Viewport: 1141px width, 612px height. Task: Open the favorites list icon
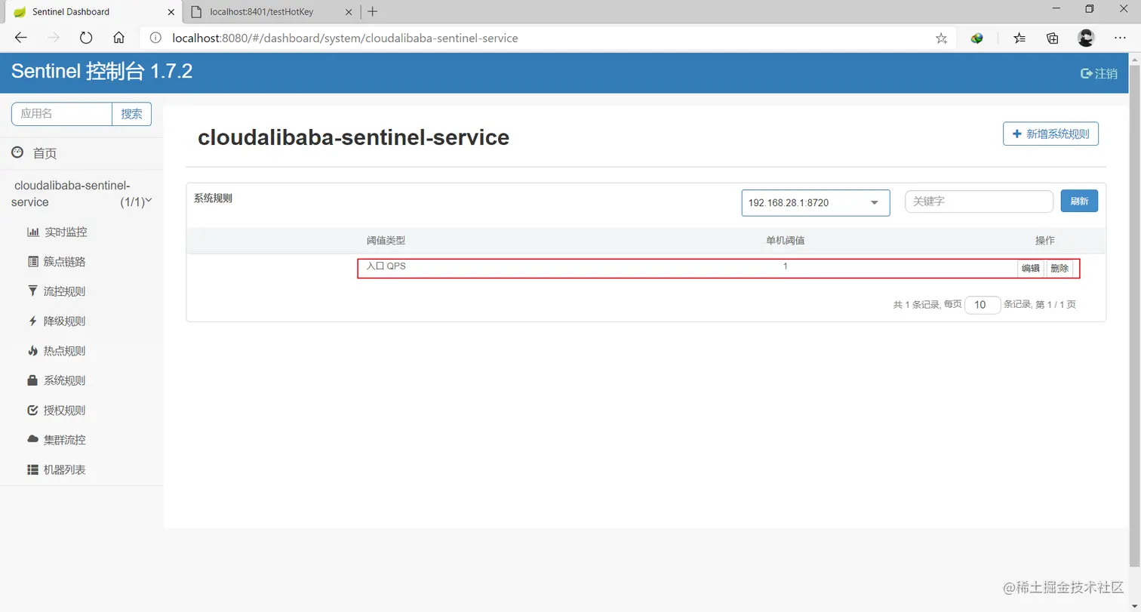[x=1020, y=38]
